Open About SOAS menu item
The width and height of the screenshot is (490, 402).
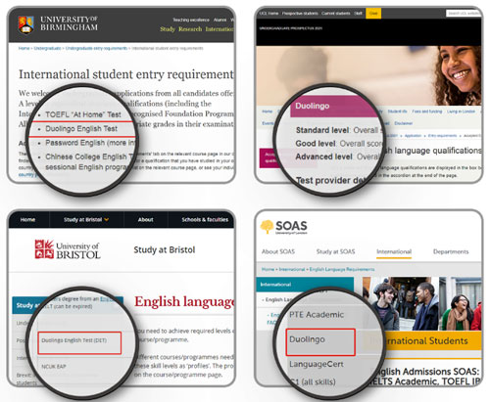point(278,251)
